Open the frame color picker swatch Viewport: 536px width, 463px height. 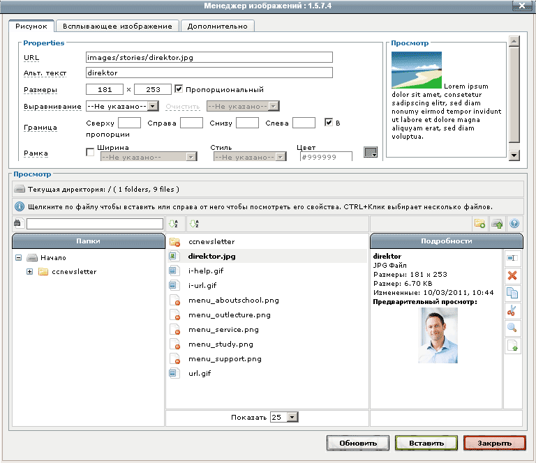tap(371, 153)
